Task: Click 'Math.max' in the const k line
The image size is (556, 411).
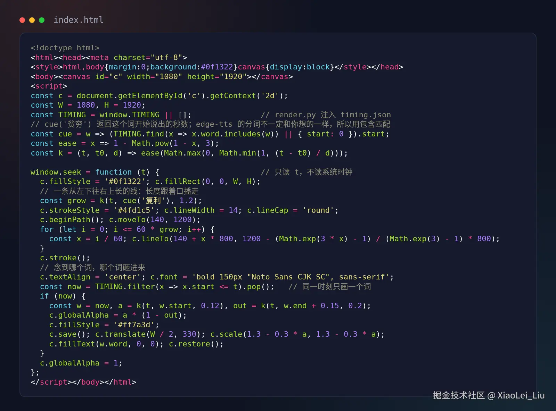Action: [x=182, y=153]
